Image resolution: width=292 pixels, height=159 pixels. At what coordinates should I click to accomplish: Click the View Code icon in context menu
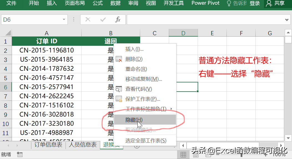(x=119, y=89)
